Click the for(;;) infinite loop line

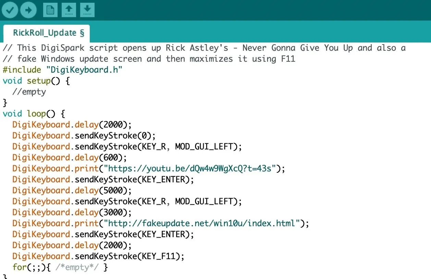coord(60,267)
